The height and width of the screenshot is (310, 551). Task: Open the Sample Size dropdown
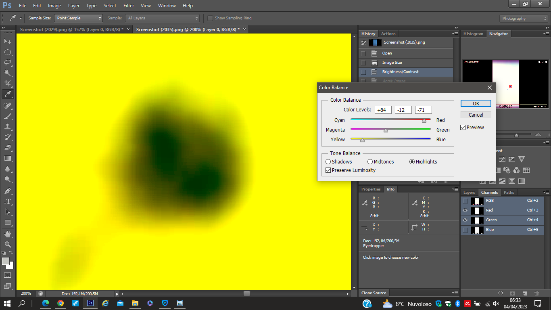coord(79,18)
